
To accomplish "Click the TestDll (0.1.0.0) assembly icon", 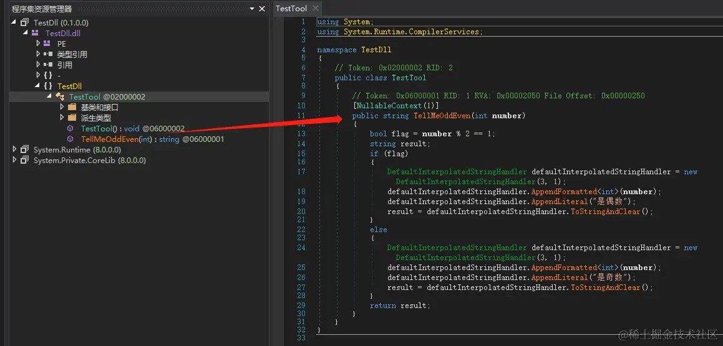I will click(24, 22).
